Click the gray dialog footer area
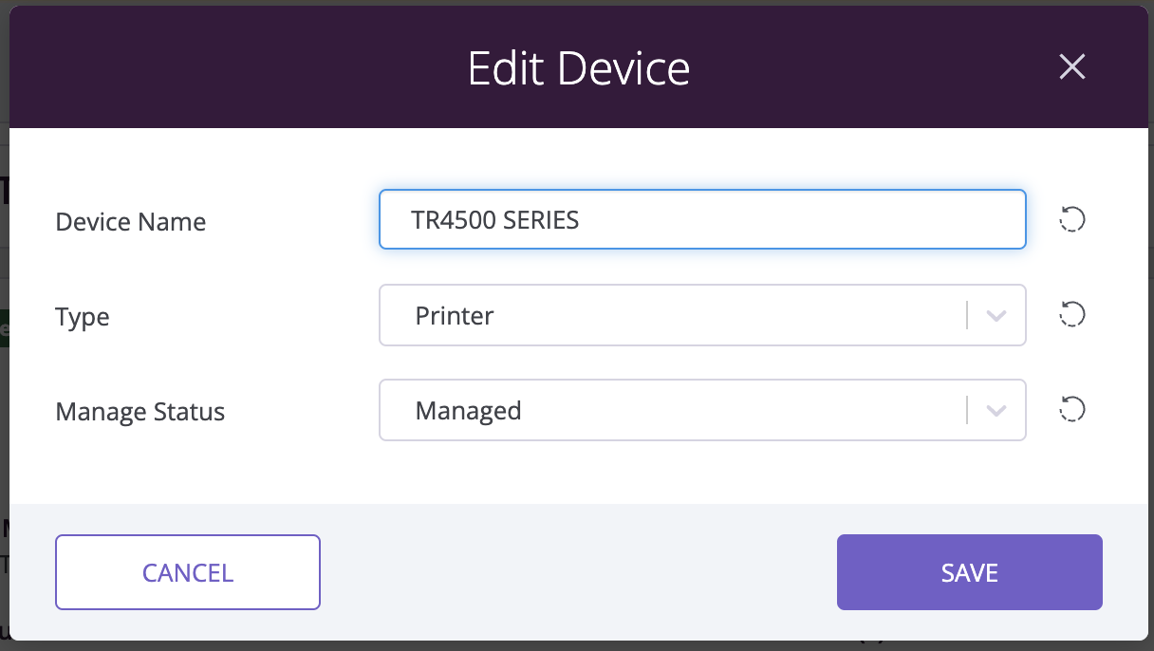 [x=579, y=572]
